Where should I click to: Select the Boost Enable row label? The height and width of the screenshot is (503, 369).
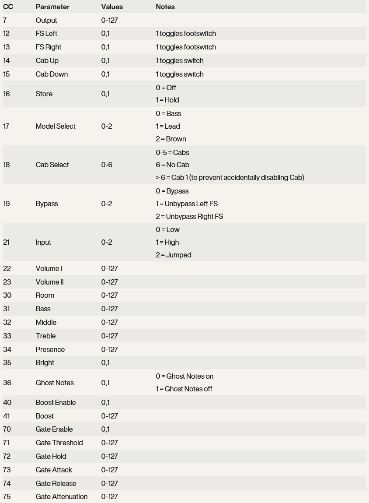[56, 403]
